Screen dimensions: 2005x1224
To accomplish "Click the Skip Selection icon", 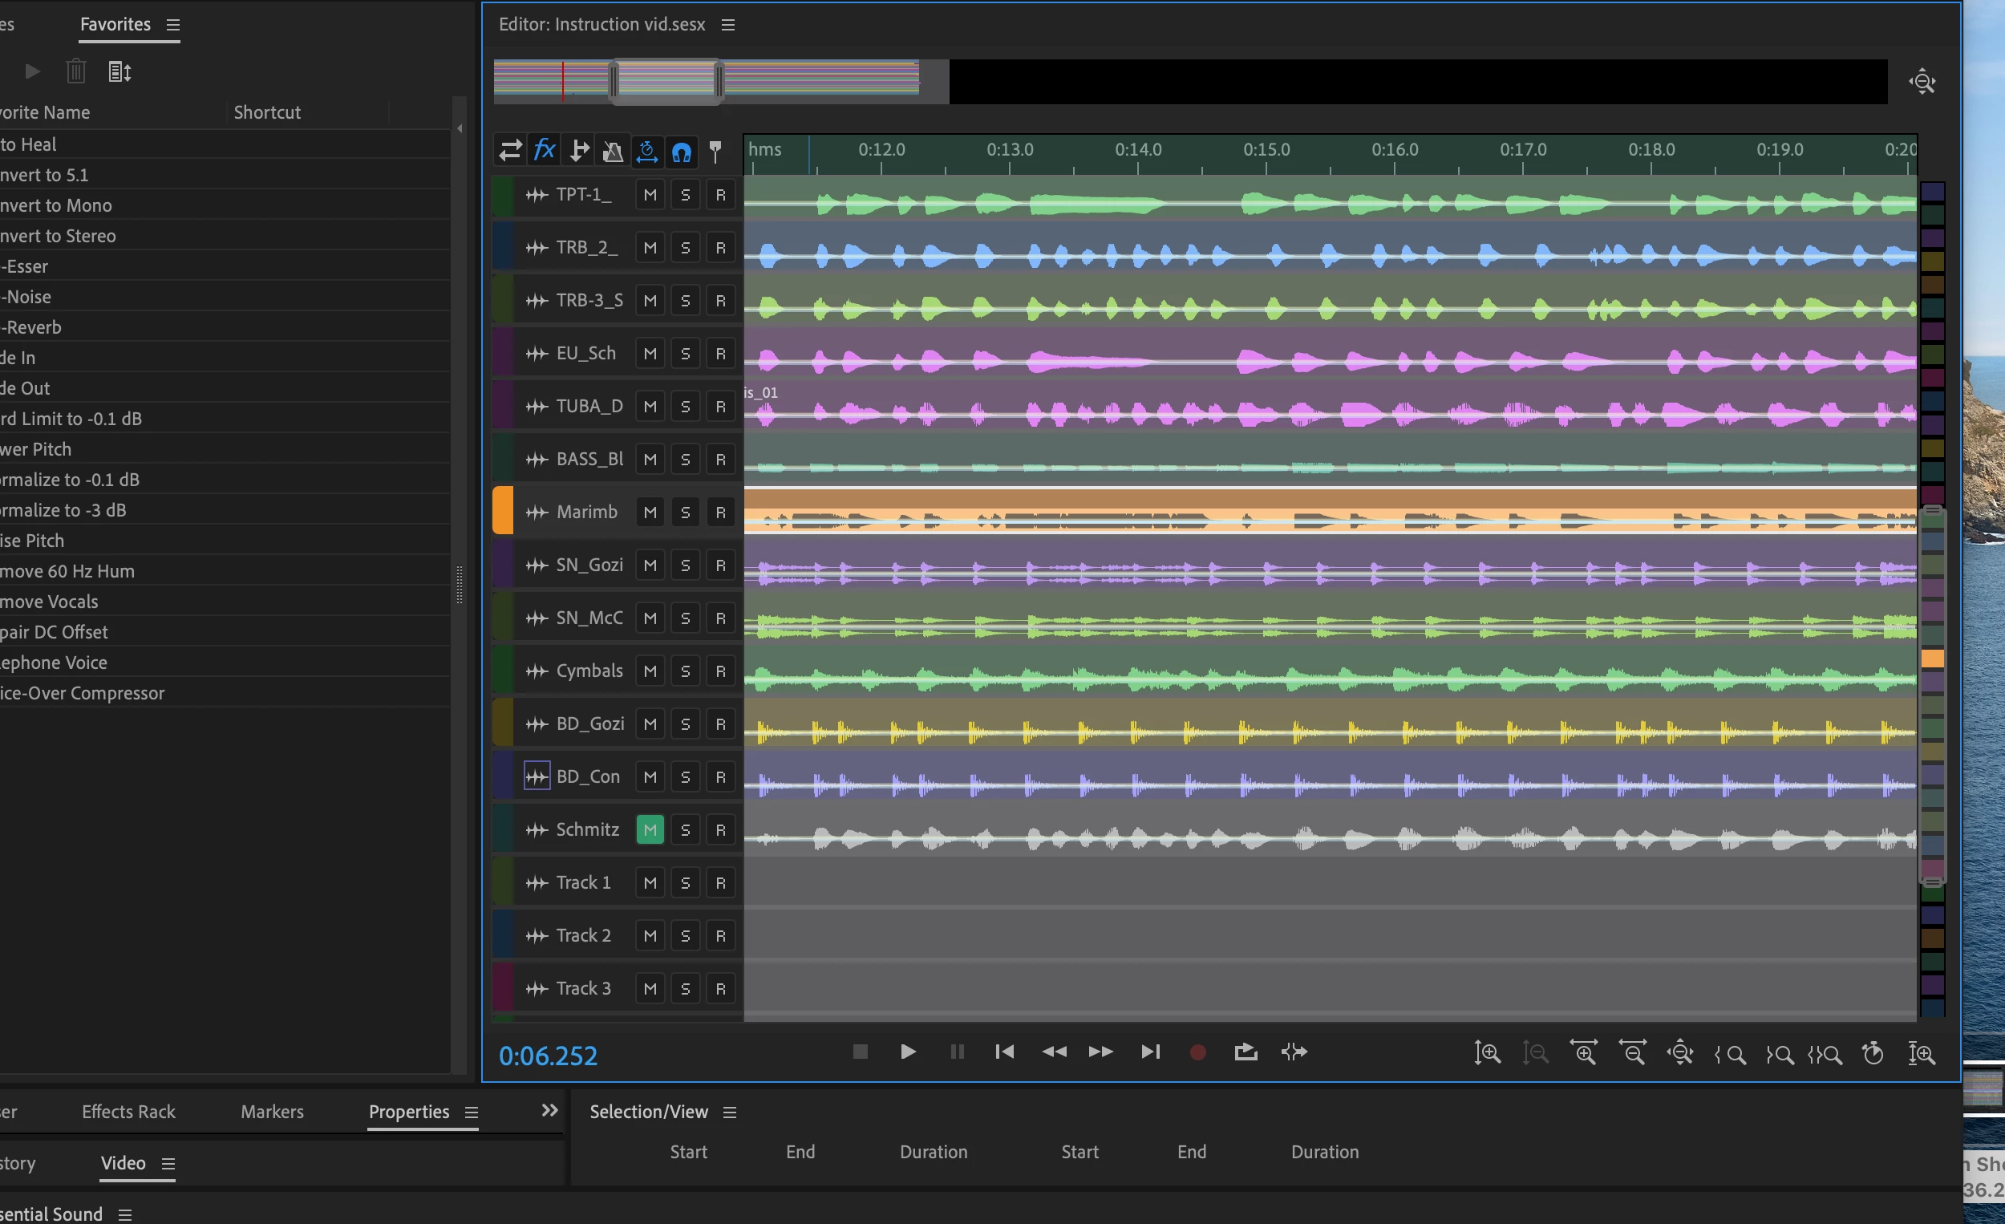I will click(x=1294, y=1052).
